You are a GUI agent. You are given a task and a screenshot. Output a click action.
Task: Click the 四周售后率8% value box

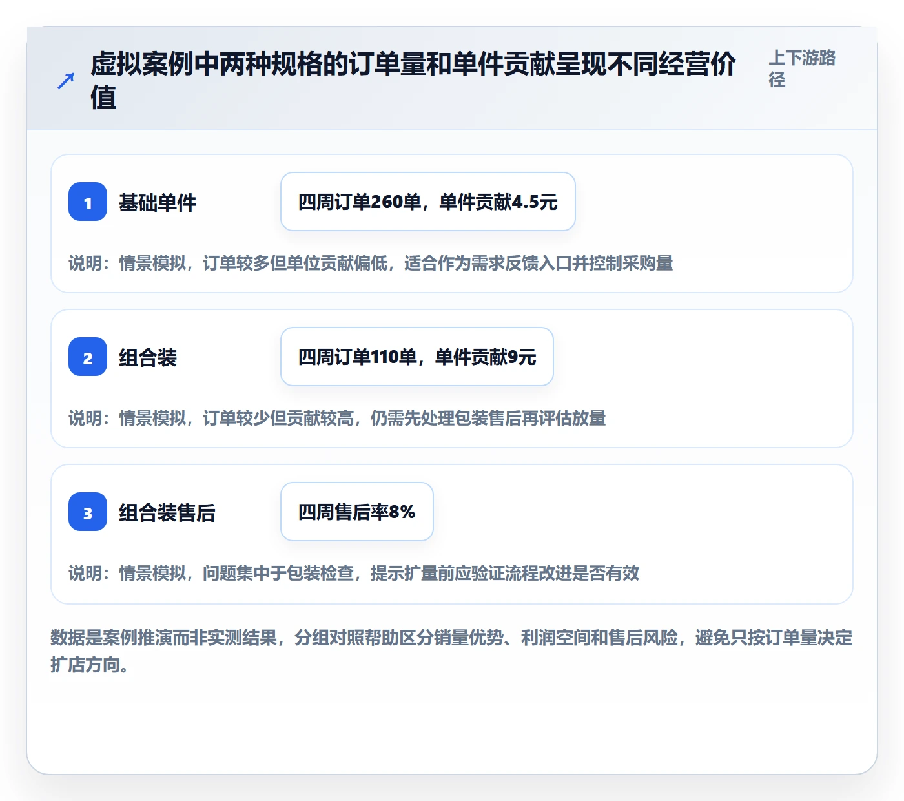pos(357,512)
